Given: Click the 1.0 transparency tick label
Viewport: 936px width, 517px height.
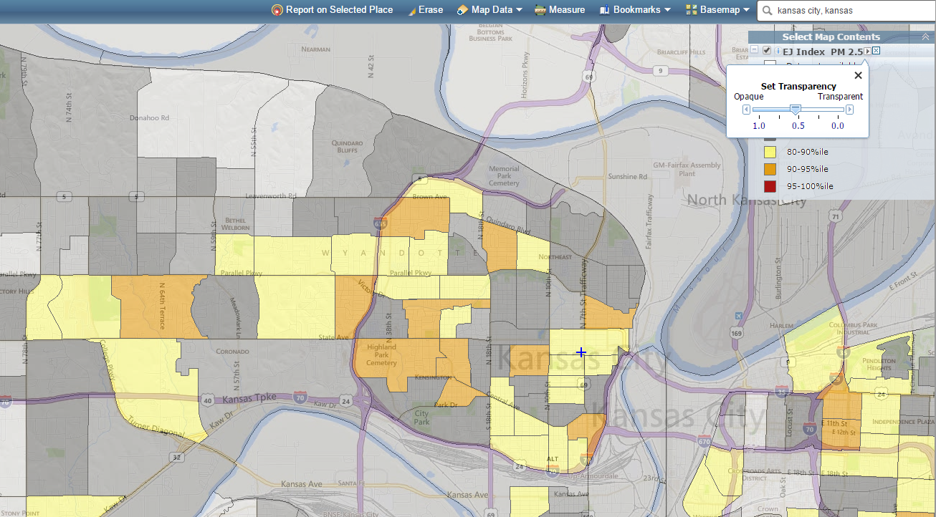Looking at the screenshot, I should pyautogui.click(x=758, y=126).
